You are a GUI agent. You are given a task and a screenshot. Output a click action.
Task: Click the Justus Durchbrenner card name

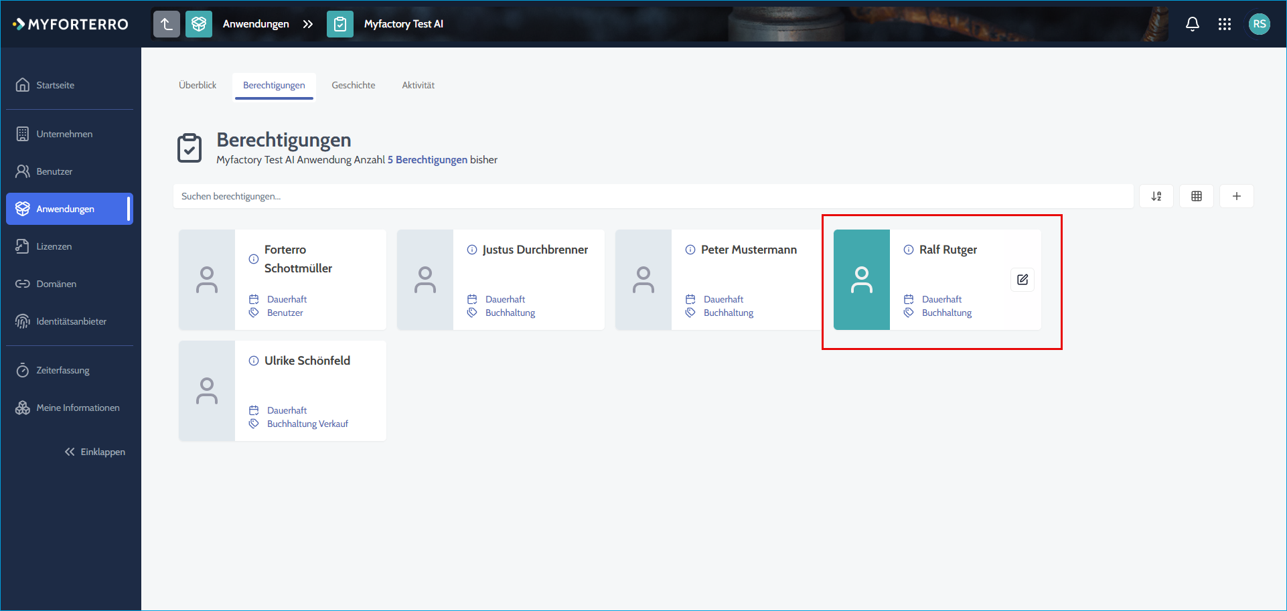pyautogui.click(x=535, y=250)
